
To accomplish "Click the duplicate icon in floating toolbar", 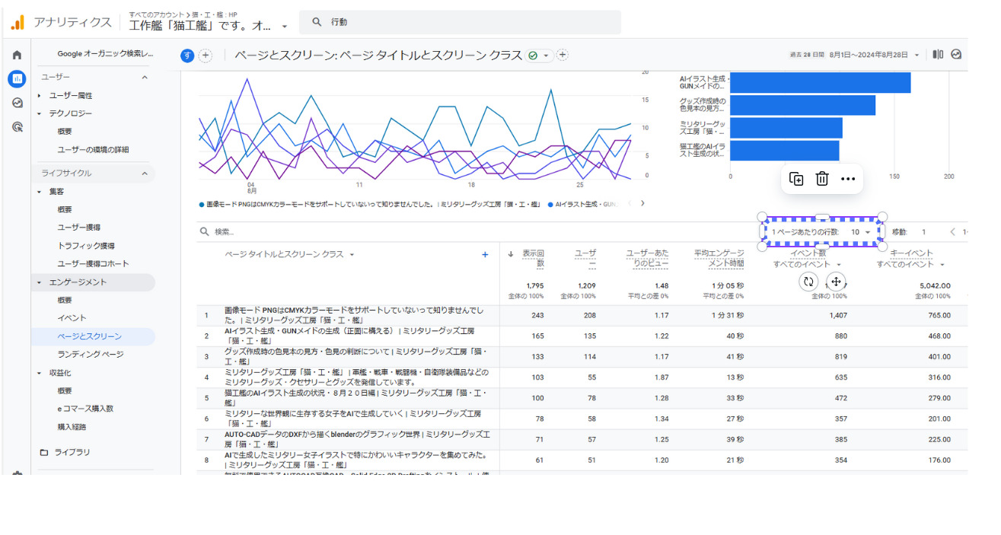I will pyautogui.click(x=796, y=179).
